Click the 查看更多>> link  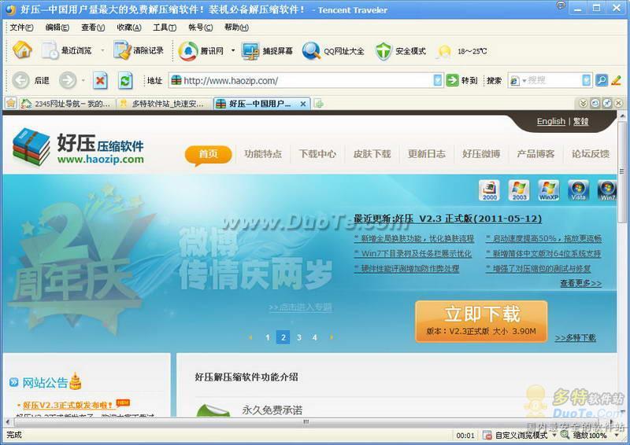pos(581,283)
